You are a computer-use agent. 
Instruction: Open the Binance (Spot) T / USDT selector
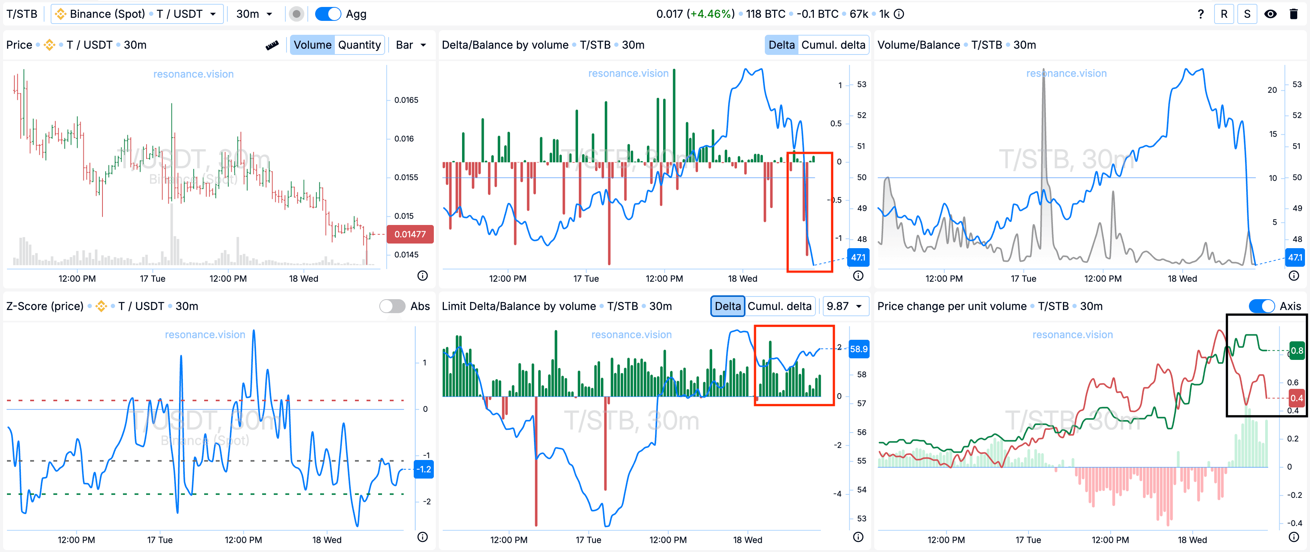137,14
